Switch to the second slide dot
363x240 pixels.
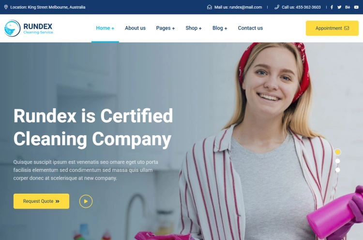337,161
